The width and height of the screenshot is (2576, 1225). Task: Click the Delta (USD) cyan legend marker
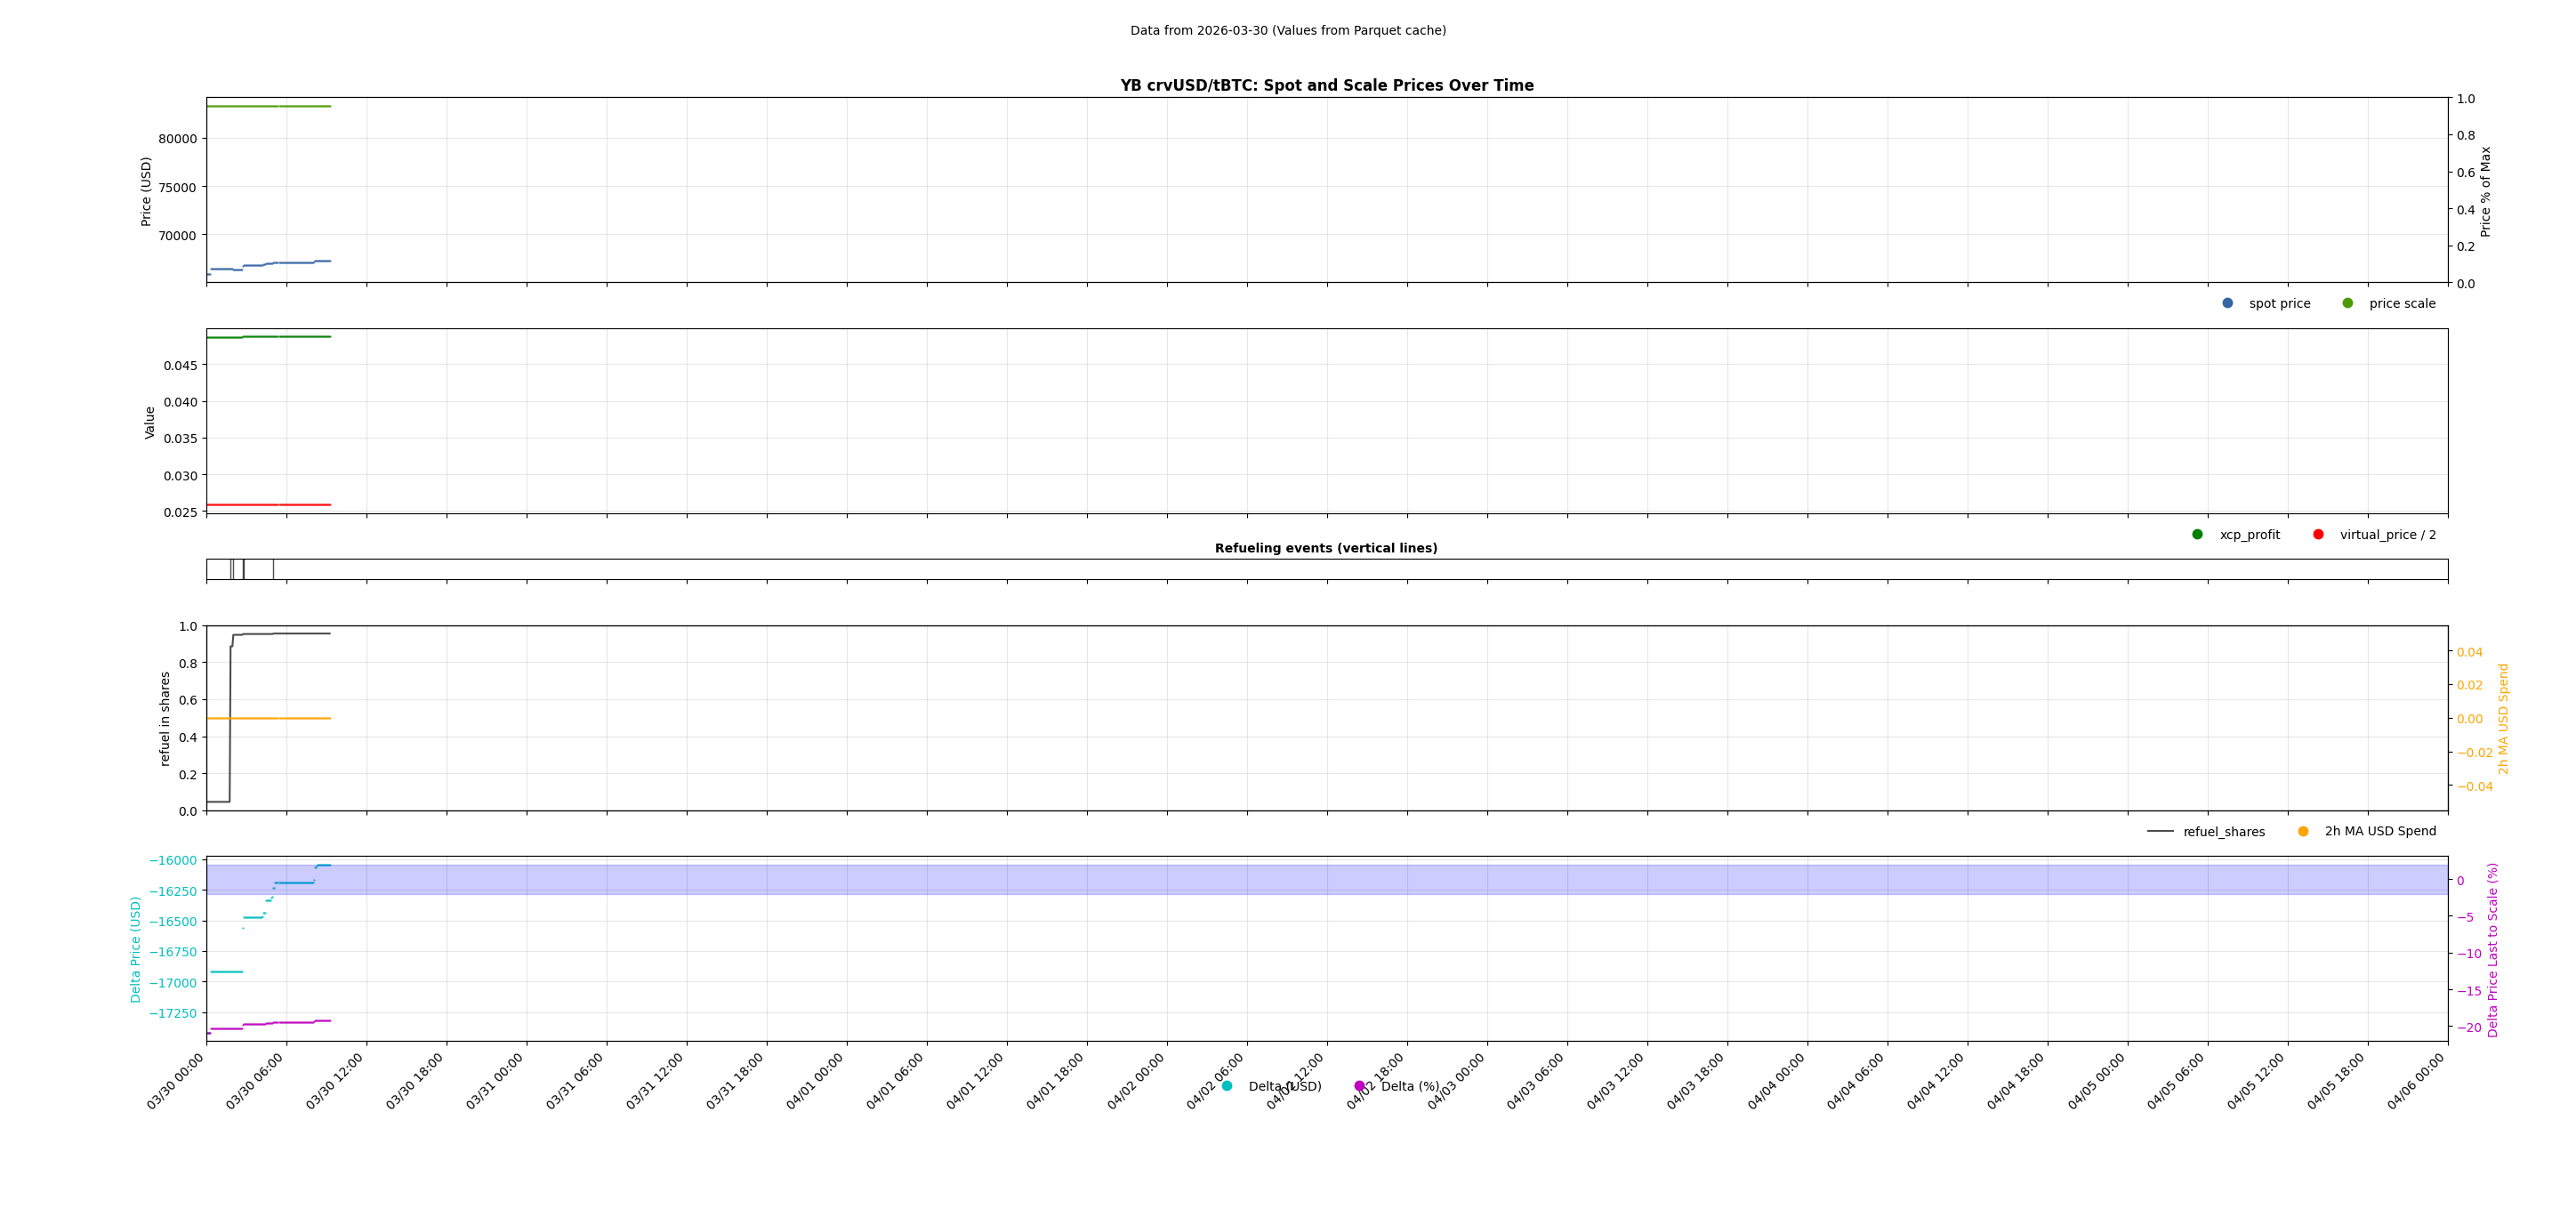point(1226,1084)
